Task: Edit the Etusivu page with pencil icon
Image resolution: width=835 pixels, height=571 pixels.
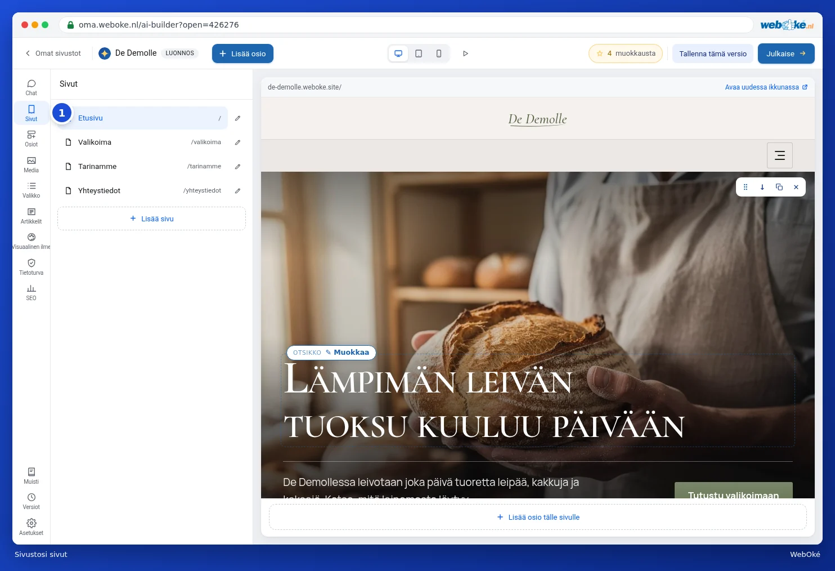Action: (237, 118)
